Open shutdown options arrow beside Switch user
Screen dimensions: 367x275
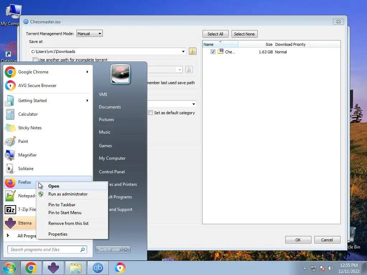pyautogui.click(x=127, y=250)
